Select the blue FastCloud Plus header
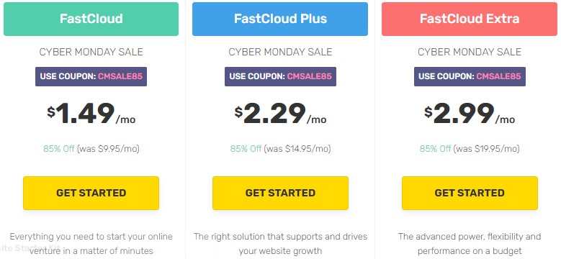 point(280,19)
